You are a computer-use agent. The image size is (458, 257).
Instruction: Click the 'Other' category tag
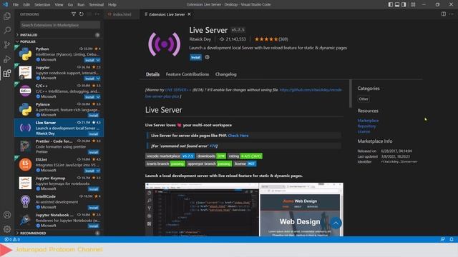tap(364, 99)
